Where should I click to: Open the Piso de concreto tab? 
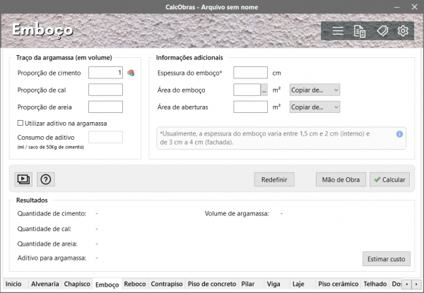(212, 284)
